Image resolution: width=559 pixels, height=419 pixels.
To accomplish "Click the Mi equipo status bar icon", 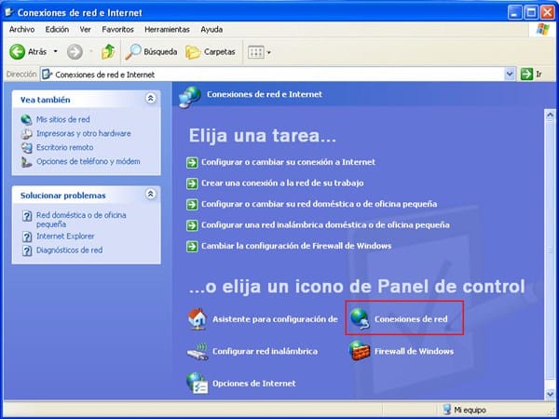I will (446, 410).
